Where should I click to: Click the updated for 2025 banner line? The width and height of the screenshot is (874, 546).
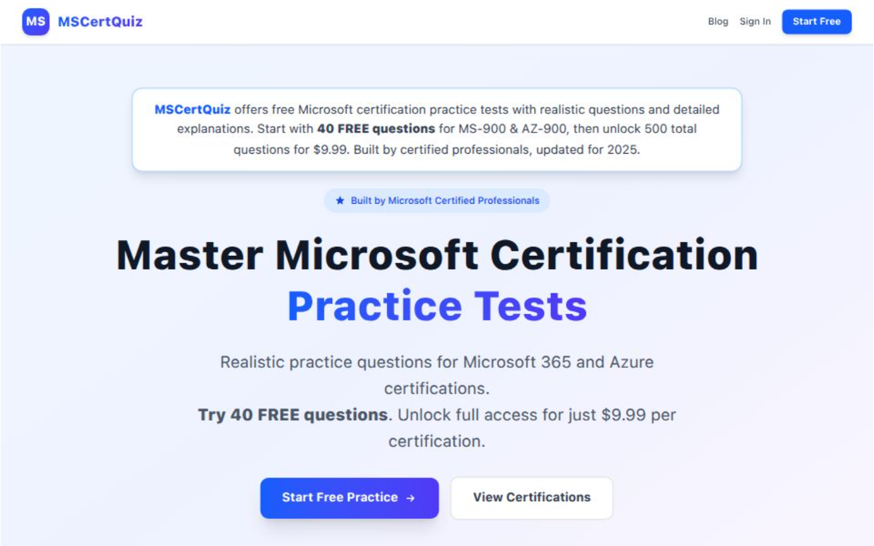(x=587, y=150)
